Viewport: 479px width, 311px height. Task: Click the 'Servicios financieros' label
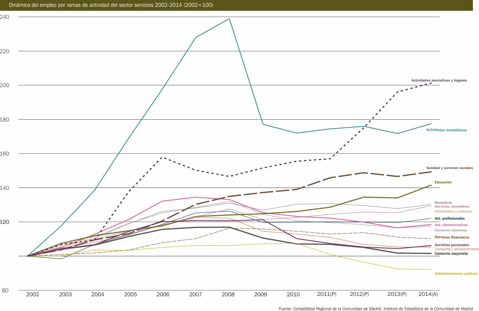click(x=452, y=237)
